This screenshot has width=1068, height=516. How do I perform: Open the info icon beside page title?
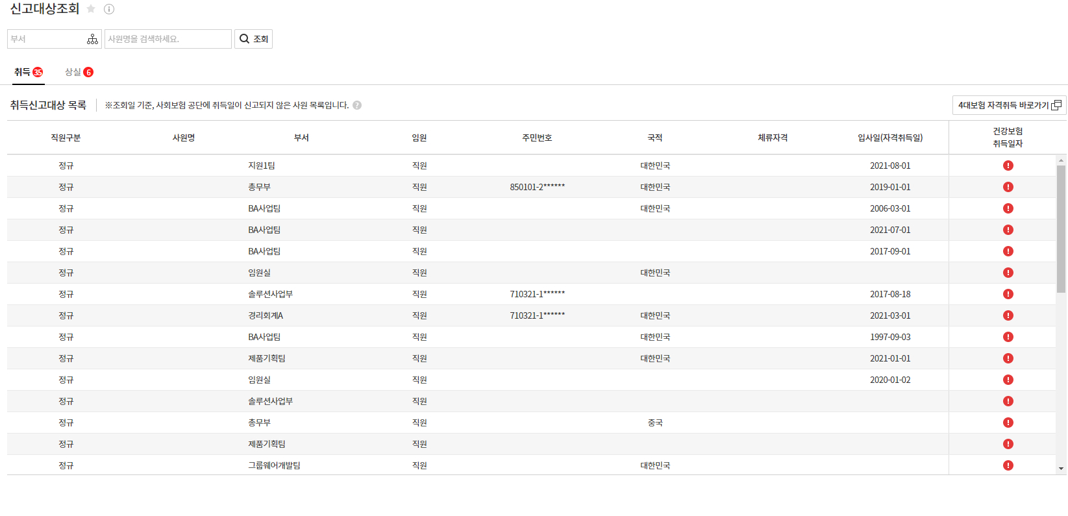pos(109,9)
